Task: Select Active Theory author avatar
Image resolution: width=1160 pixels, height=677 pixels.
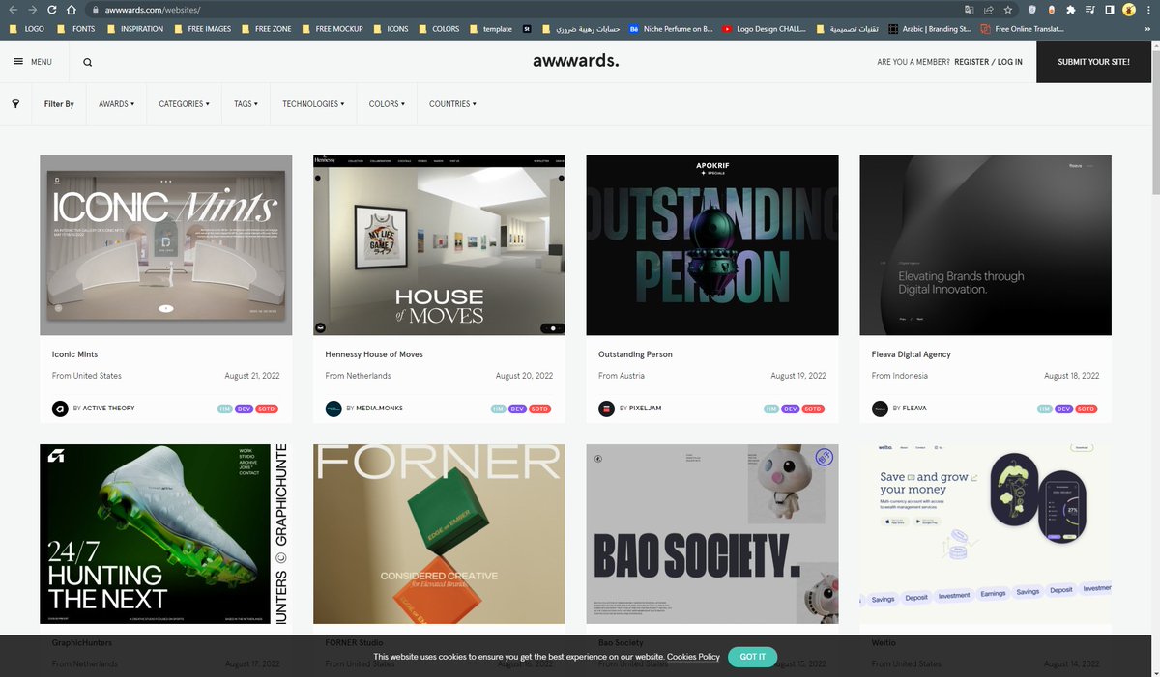Action: tap(60, 409)
